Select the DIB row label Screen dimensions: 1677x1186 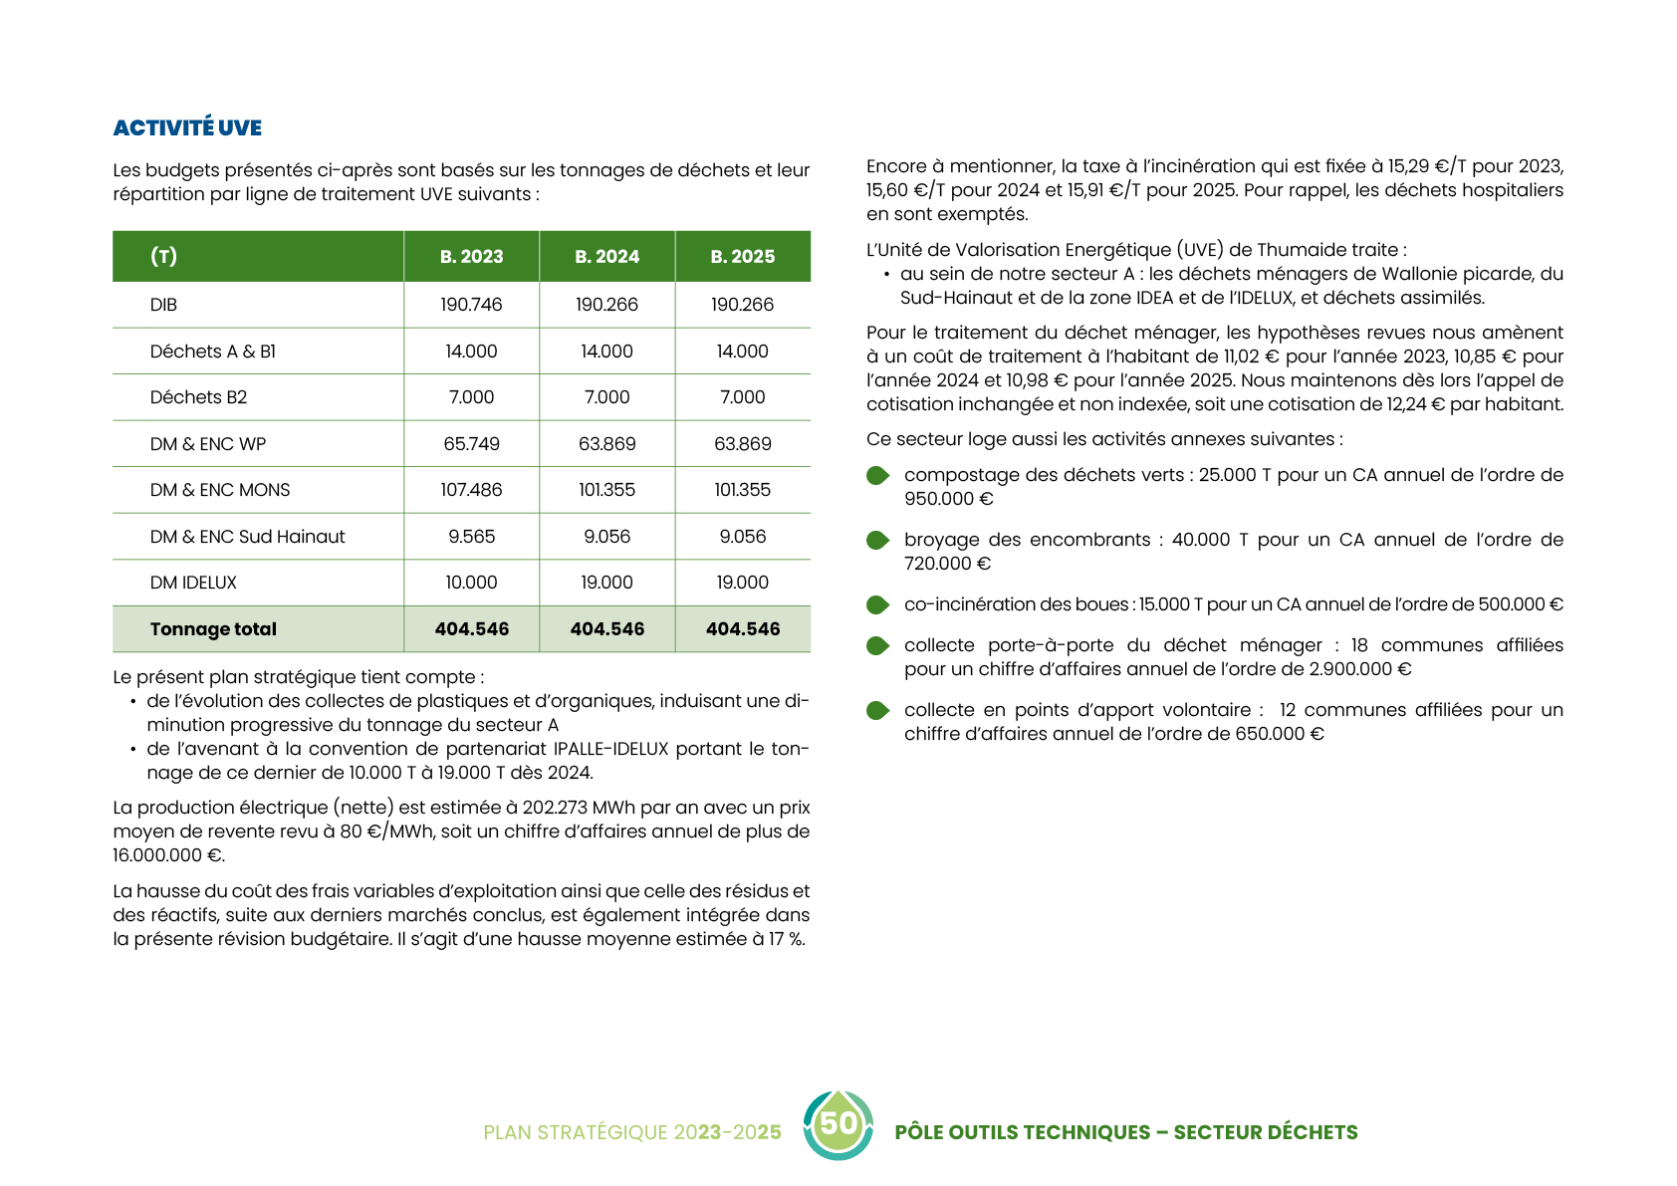(163, 305)
